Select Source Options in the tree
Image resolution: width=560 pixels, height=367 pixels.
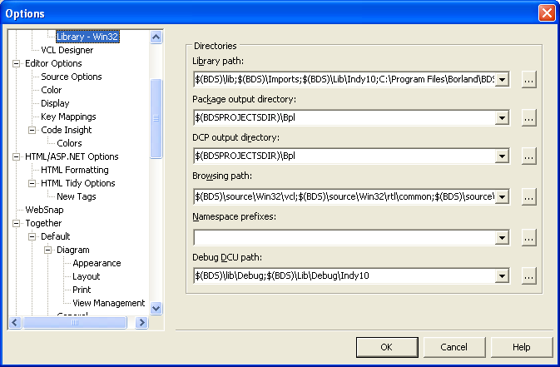[x=72, y=77]
